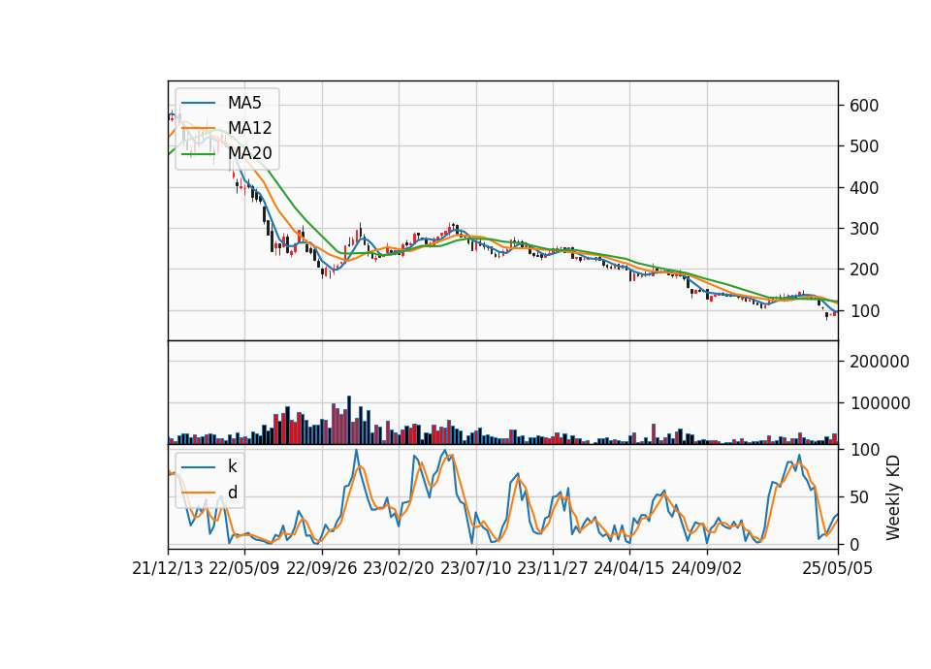Click the 600 price axis label

864,106
